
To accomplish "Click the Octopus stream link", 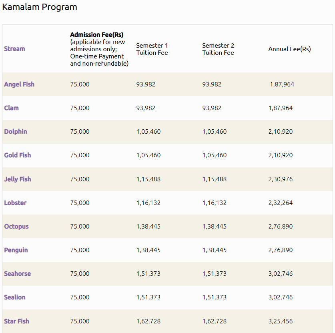I will pyautogui.click(x=16, y=227).
